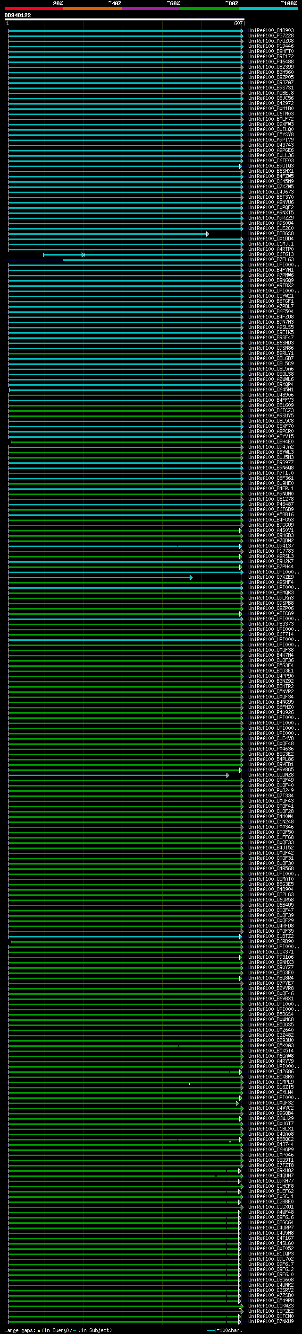Image resolution: width=302 pixels, height=1334 pixels.
Task: Select the label UniRef100_P00346
Action: [270, 827]
